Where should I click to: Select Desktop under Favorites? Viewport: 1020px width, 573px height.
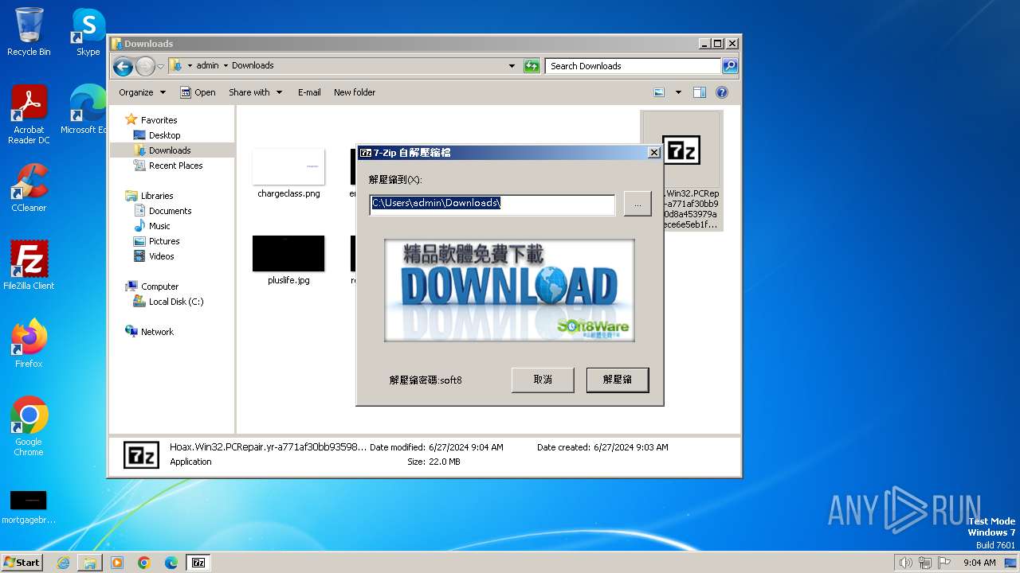(164, 135)
